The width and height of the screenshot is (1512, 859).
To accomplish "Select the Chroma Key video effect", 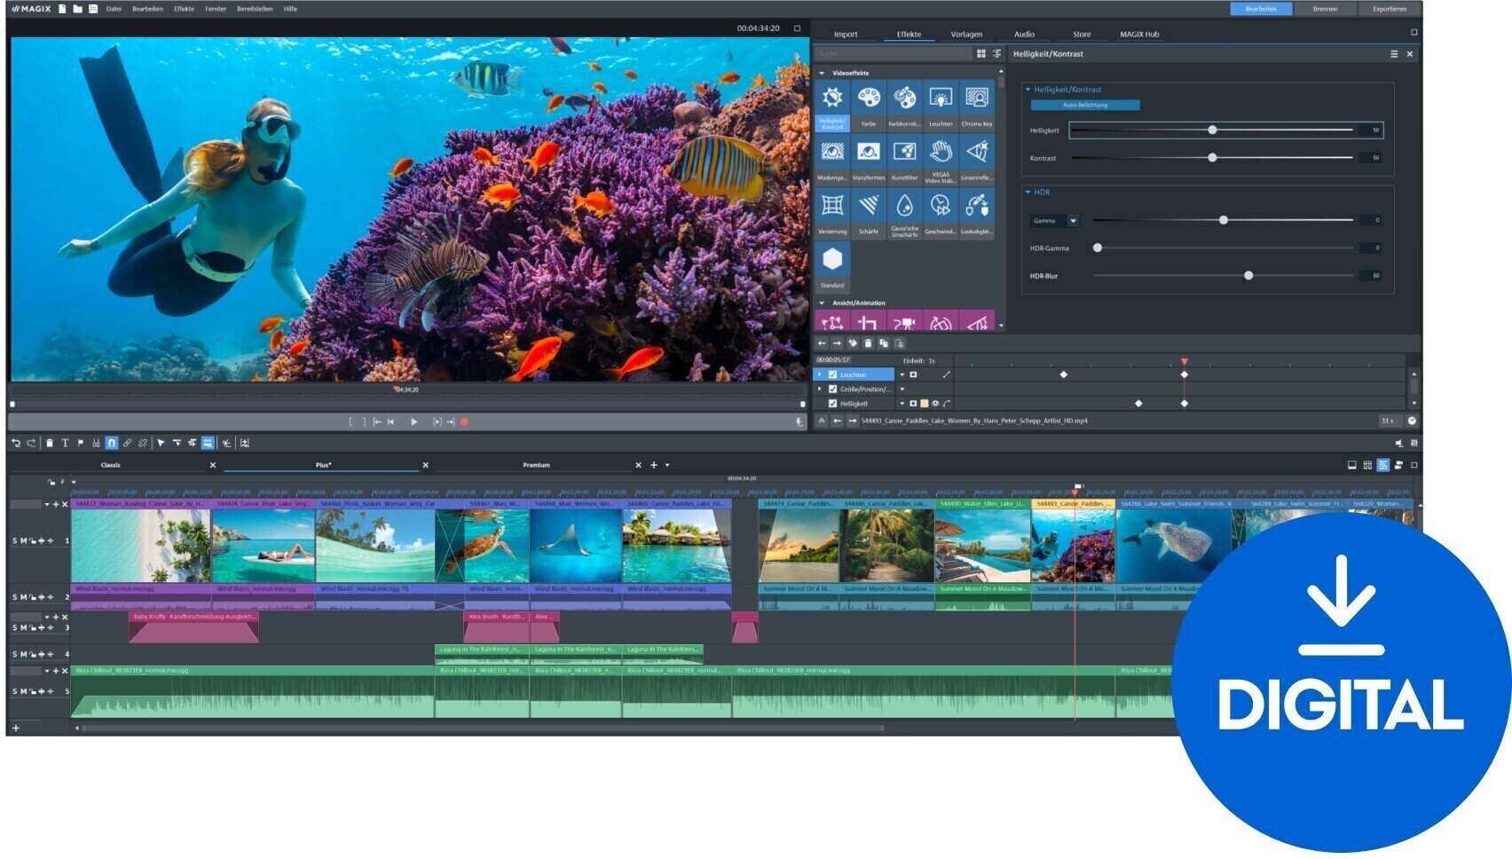I will pyautogui.click(x=976, y=99).
